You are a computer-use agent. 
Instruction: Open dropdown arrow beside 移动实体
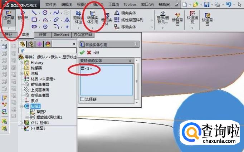152,27
